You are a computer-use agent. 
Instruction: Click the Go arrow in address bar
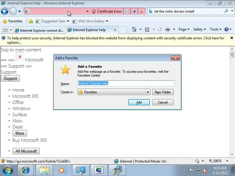pyautogui.click(x=134, y=11)
